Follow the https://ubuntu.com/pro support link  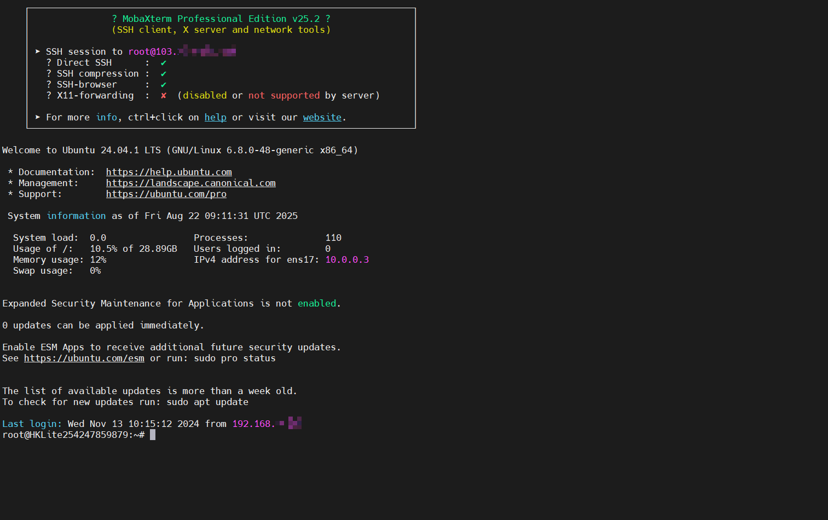click(x=166, y=194)
